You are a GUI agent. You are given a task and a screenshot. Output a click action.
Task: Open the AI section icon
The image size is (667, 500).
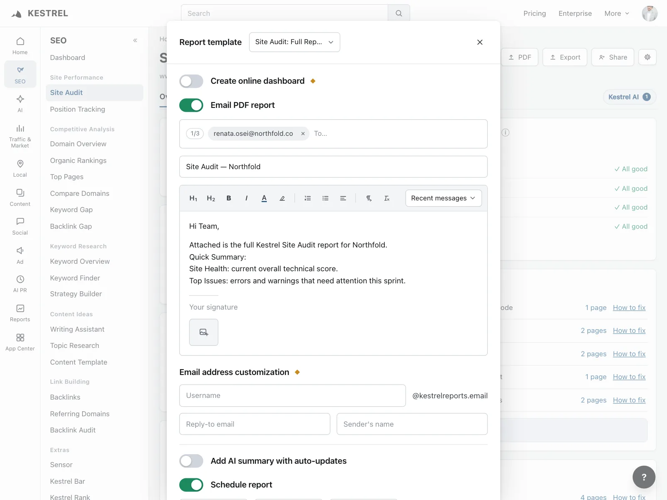point(20,103)
